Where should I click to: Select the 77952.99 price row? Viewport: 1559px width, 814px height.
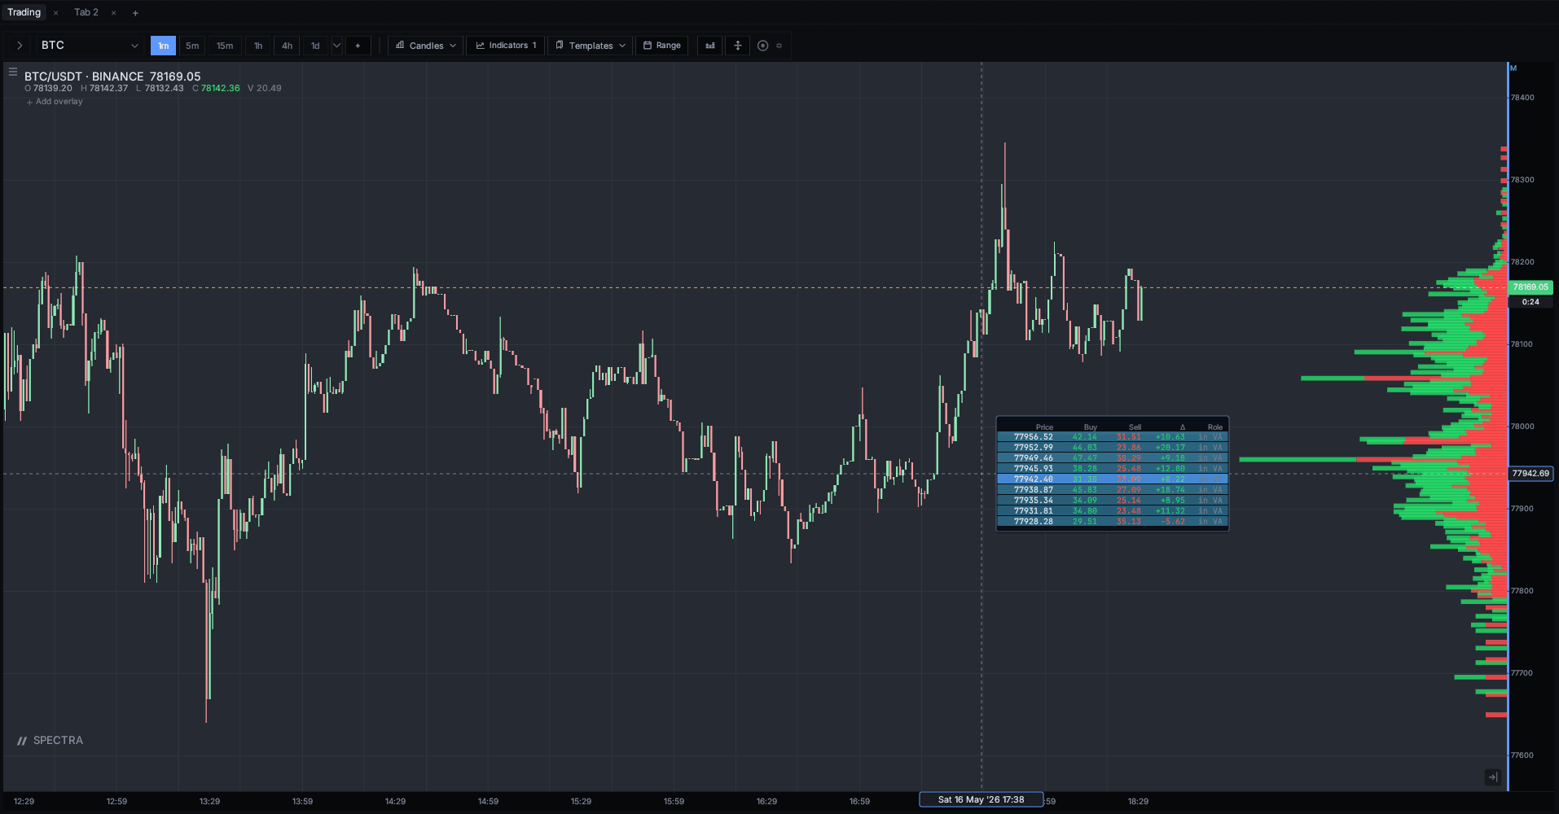pyautogui.click(x=1112, y=448)
